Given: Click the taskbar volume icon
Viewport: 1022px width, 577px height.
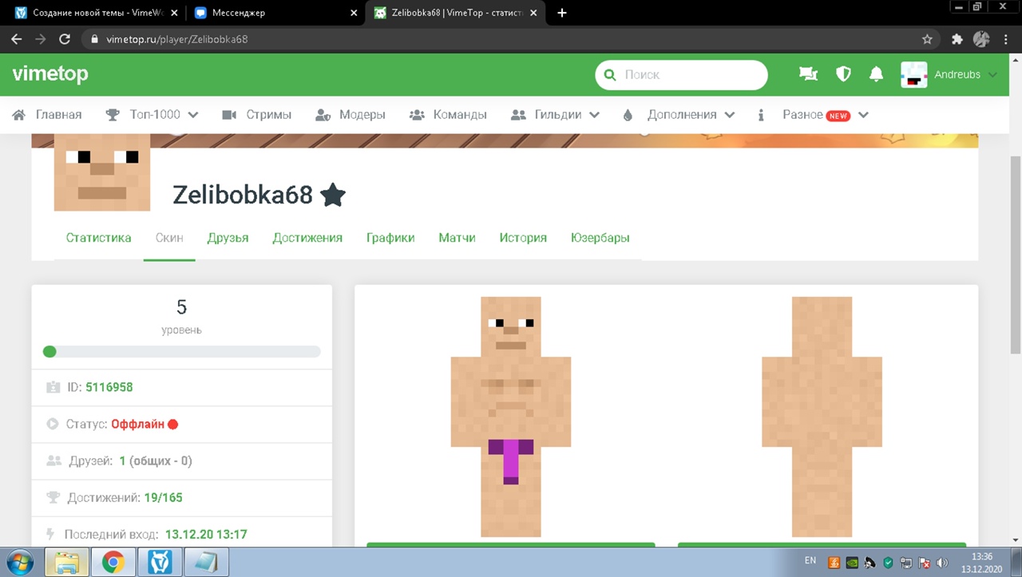Looking at the screenshot, I should 942,563.
